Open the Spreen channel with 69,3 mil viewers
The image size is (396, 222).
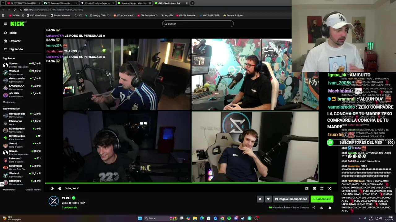coord(22,65)
